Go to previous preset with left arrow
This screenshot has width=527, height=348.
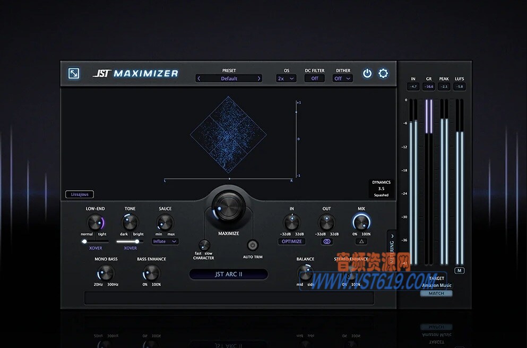199,78
